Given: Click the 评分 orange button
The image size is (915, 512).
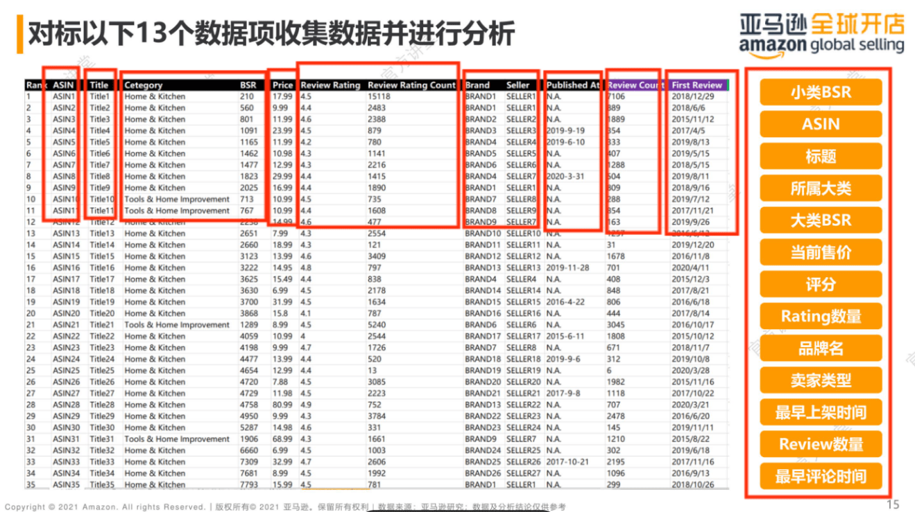Looking at the screenshot, I should pyautogui.click(x=821, y=284).
